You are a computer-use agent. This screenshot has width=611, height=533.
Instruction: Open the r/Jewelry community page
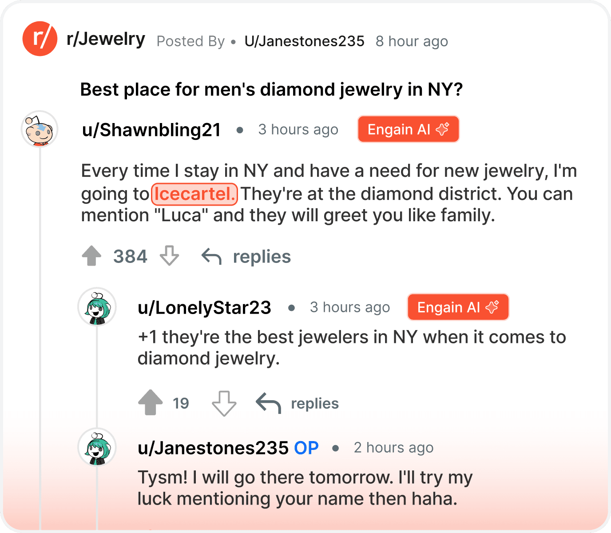106,39
